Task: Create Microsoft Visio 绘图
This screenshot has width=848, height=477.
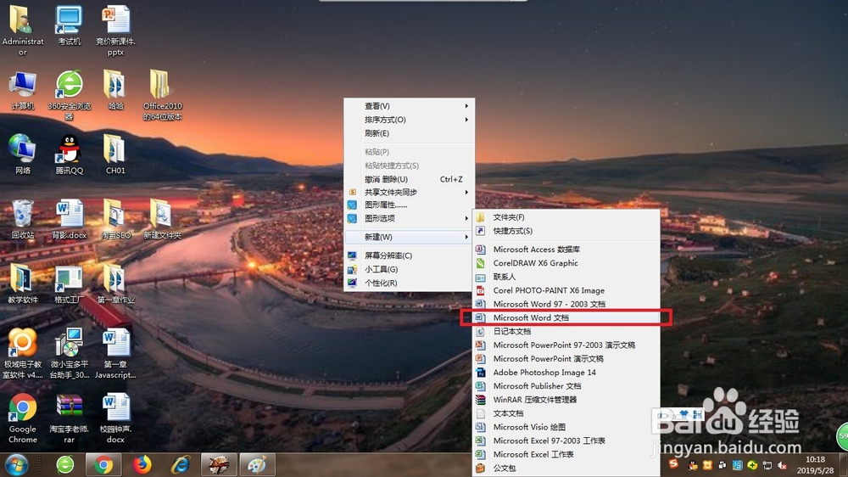Action: (x=566, y=427)
